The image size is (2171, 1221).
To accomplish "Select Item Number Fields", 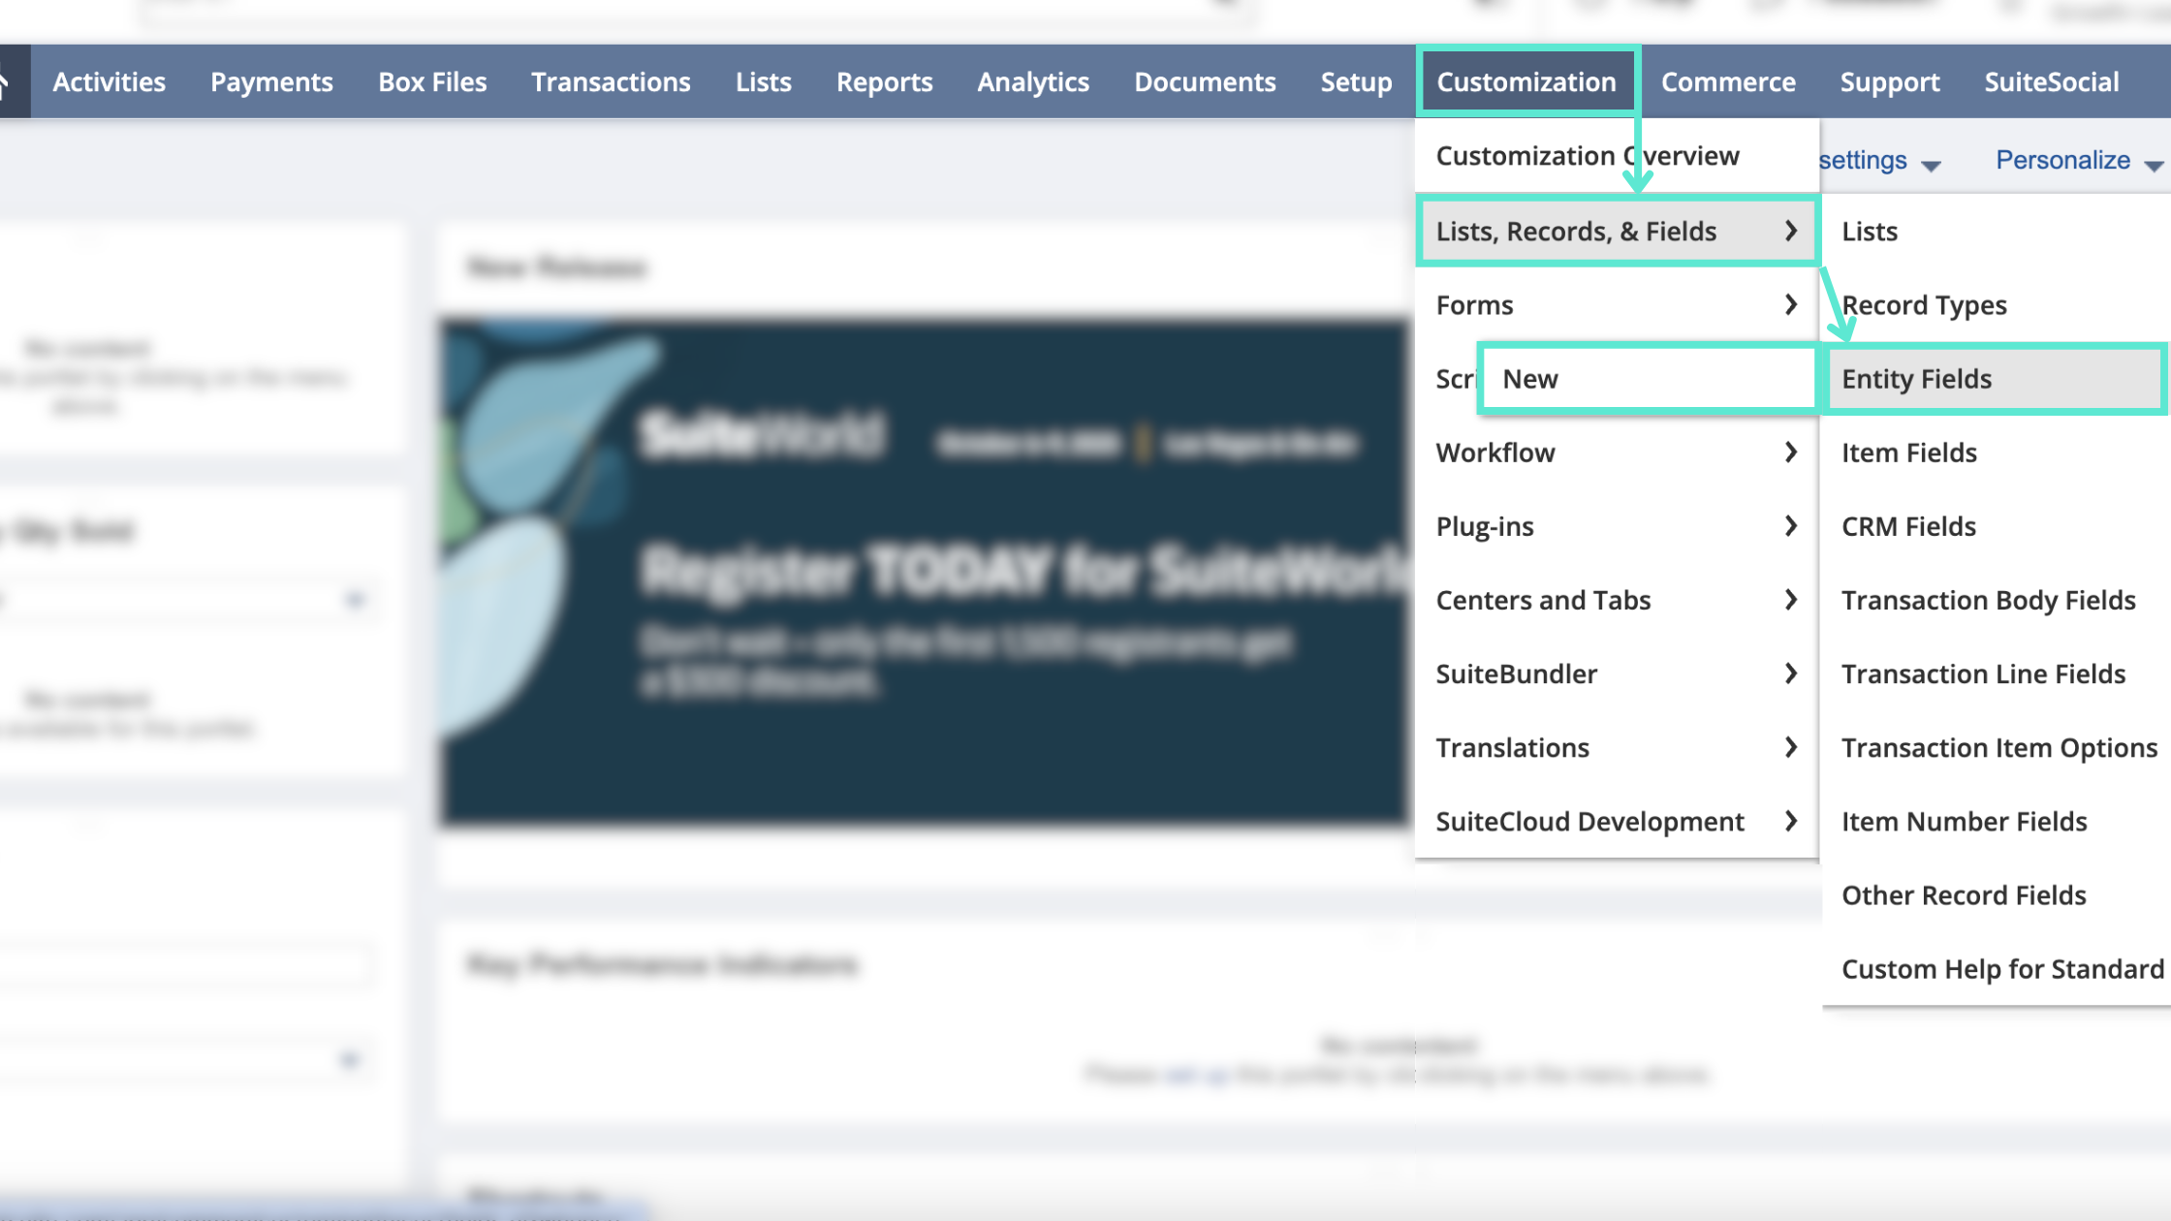I will click(x=1996, y=821).
